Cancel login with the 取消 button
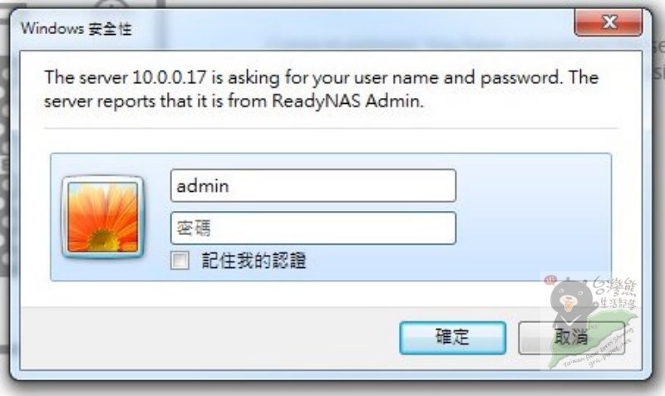Screen dimensions: 665x396 point(571,338)
